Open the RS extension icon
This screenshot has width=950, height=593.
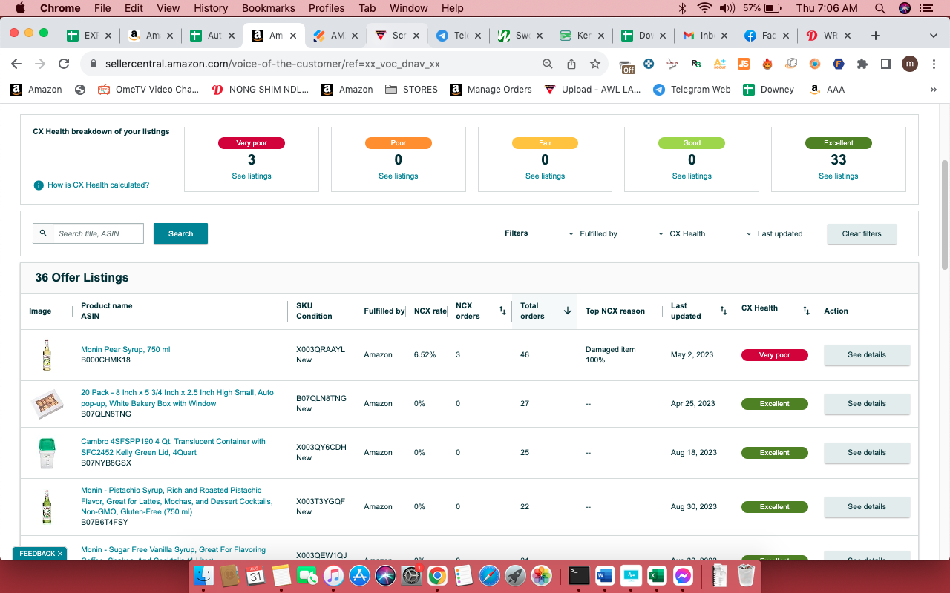pyautogui.click(x=696, y=64)
